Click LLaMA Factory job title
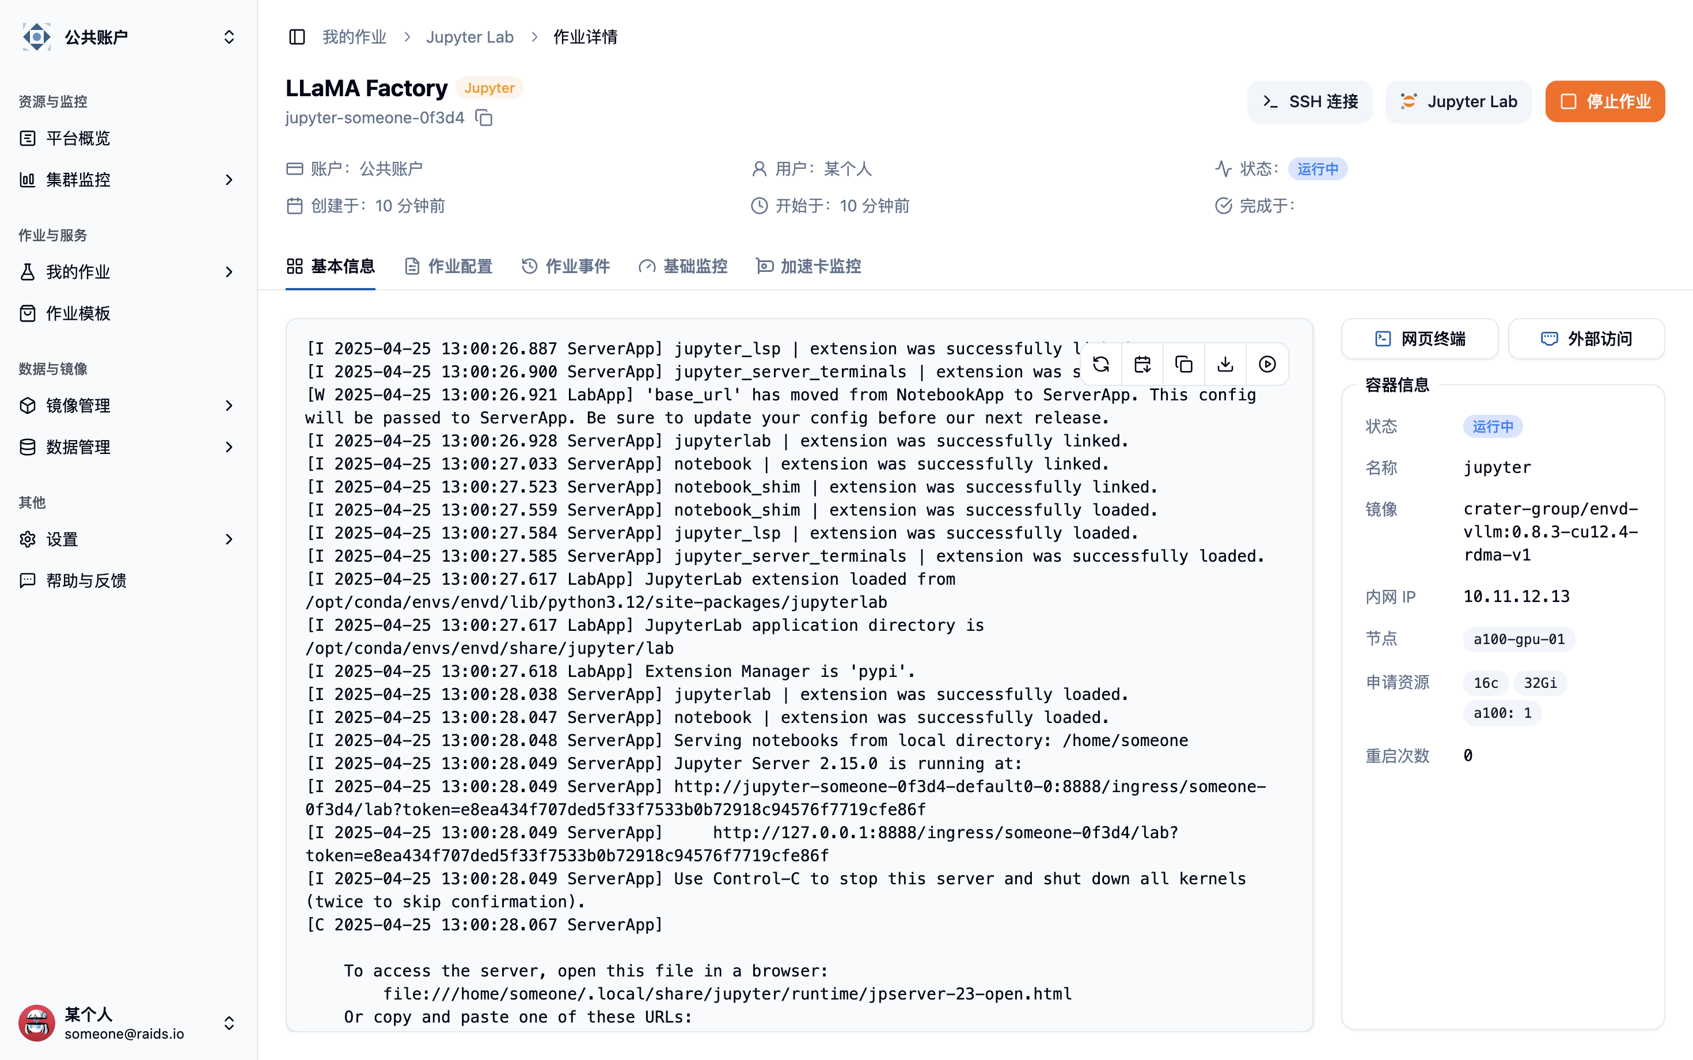 [366, 88]
